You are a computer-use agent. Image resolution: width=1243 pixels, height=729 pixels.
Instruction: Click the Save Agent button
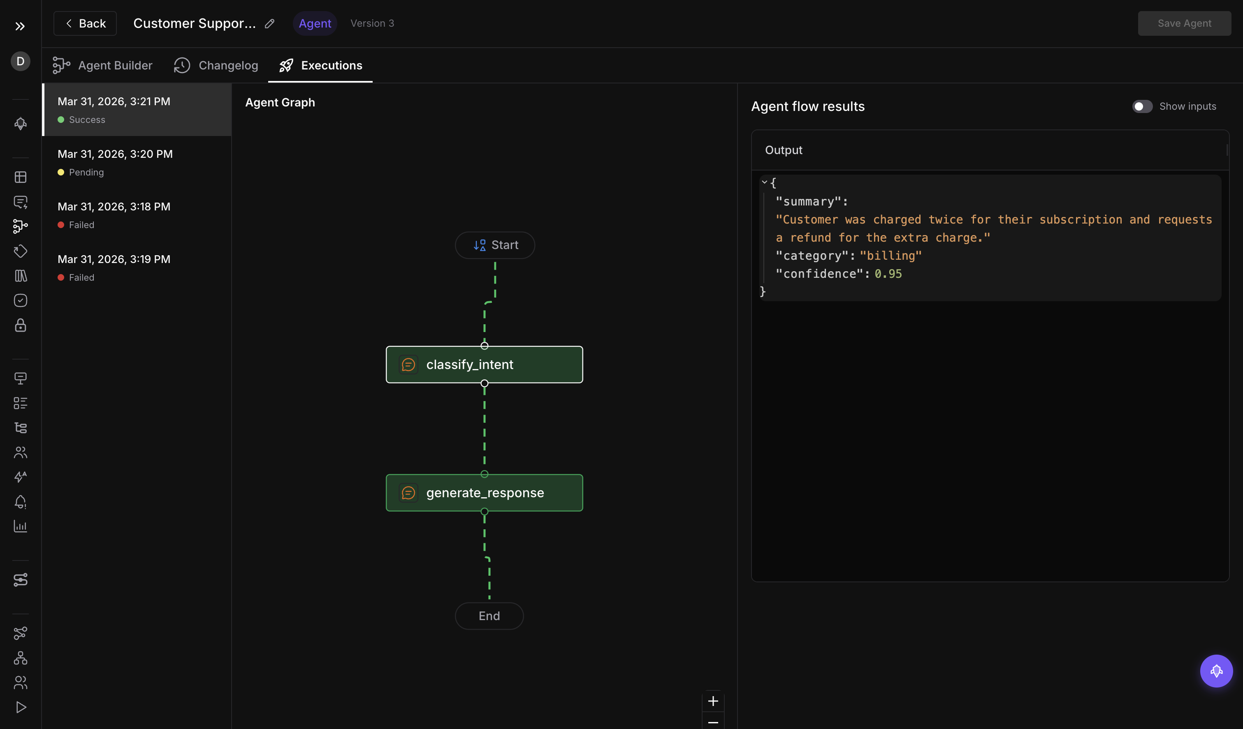[x=1184, y=23]
